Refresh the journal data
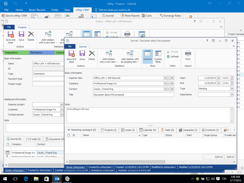This screenshot has width=244, height=183. [173, 57]
